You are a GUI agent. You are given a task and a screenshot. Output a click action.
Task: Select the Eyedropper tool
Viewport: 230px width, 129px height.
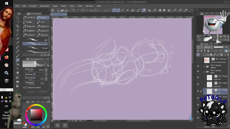click(18, 43)
